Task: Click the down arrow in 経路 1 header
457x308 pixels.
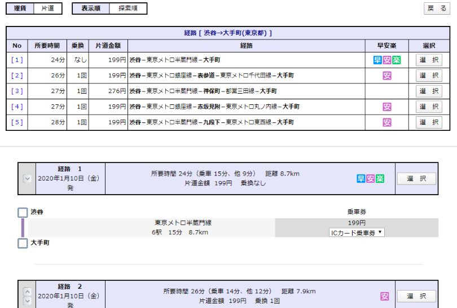Action: (x=27, y=178)
